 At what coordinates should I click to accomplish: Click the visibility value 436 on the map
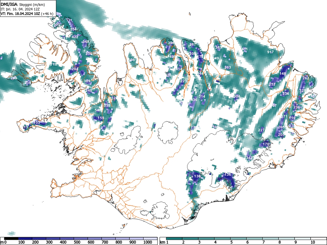(194, 100)
